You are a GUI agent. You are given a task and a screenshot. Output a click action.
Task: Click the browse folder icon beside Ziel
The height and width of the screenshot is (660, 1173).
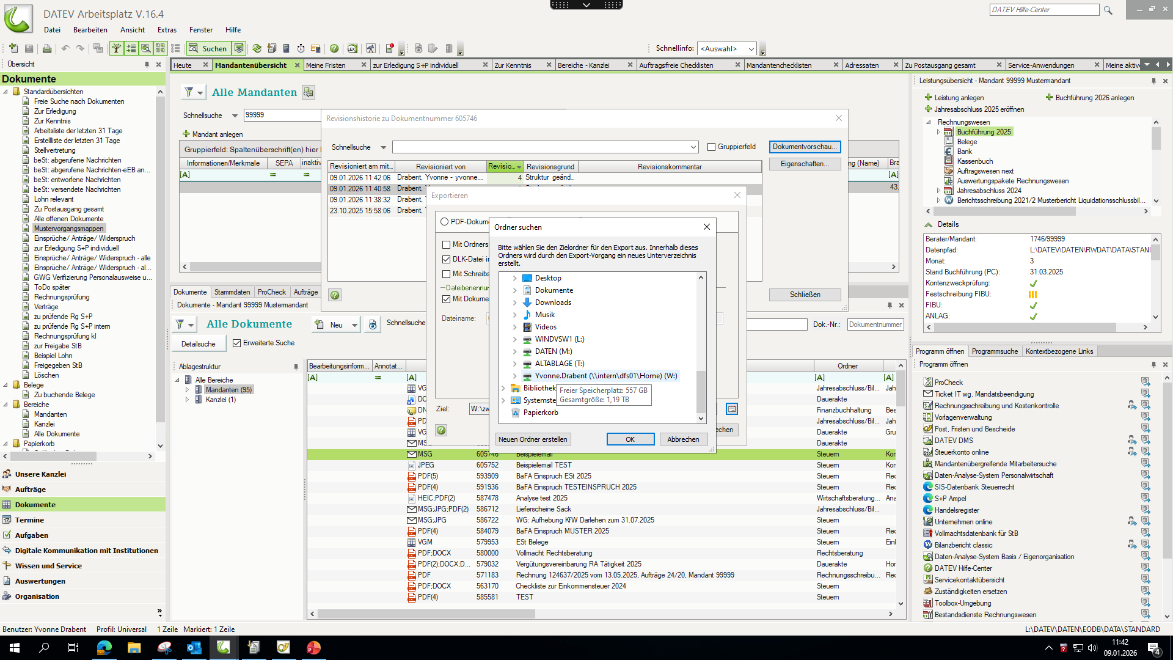coord(731,409)
